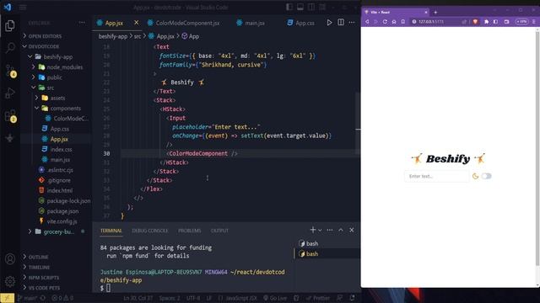This screenshot has height=303, width=540.
Task: Reload the page in the browser
Action: (385, 22)
